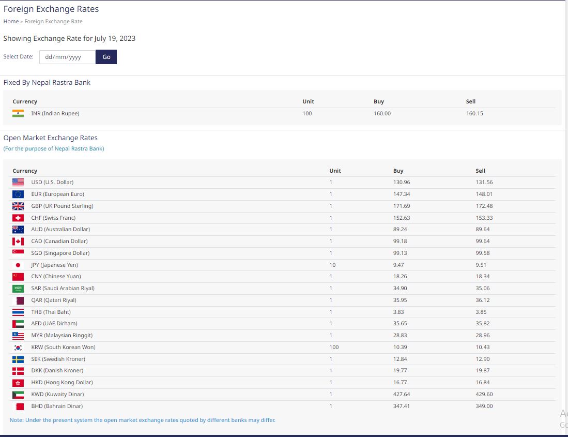568x437 pixels.
Task: Click the South Korean Won flag icon
Action: point(18,348)
